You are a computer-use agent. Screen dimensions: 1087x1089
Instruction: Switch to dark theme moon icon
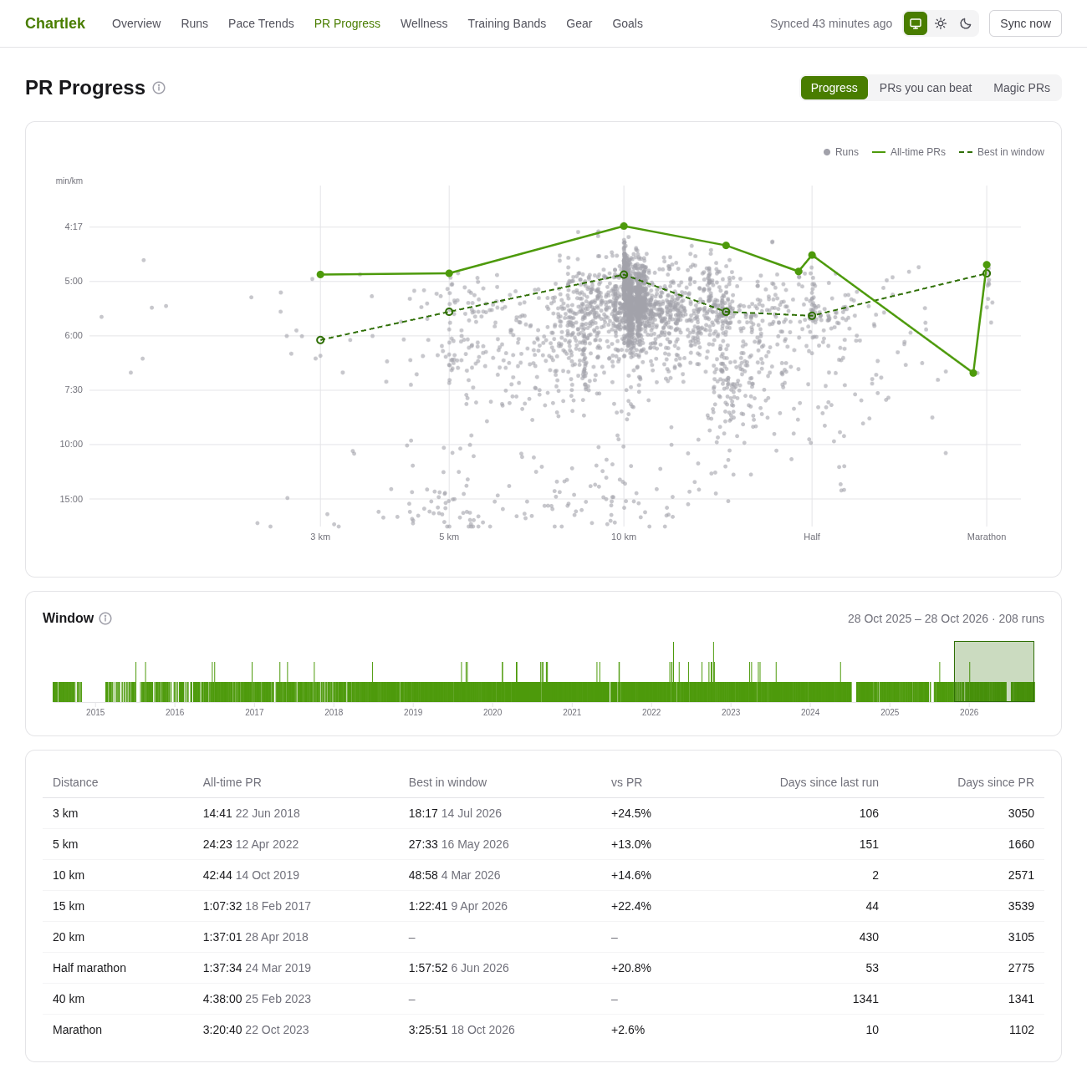[966, 23]
